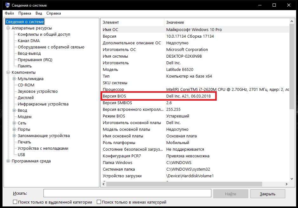Expand the 'Мультимедиа' node
This screenshot has width=298, height=208.
click(14, 79)
